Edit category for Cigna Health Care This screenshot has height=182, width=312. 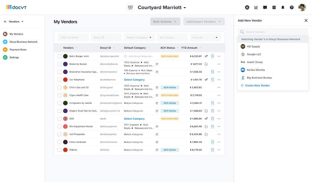point(157,95)
